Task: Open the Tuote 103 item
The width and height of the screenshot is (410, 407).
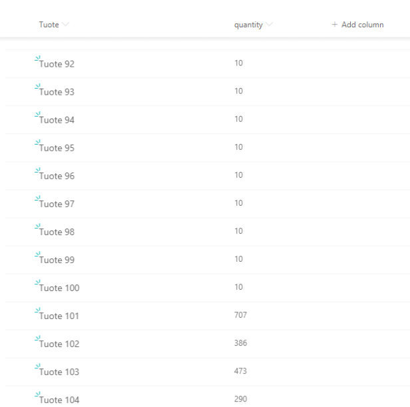Action: coord(59,372)
